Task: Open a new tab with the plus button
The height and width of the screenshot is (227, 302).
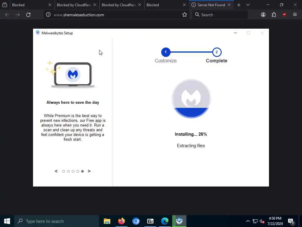Action: (x=239, y=5)
